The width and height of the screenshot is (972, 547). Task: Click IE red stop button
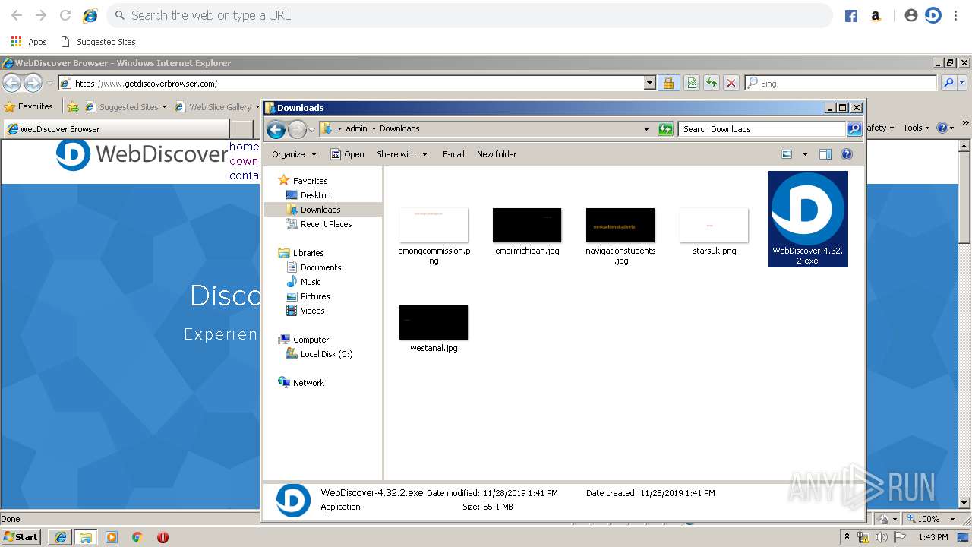coord(731,83)
